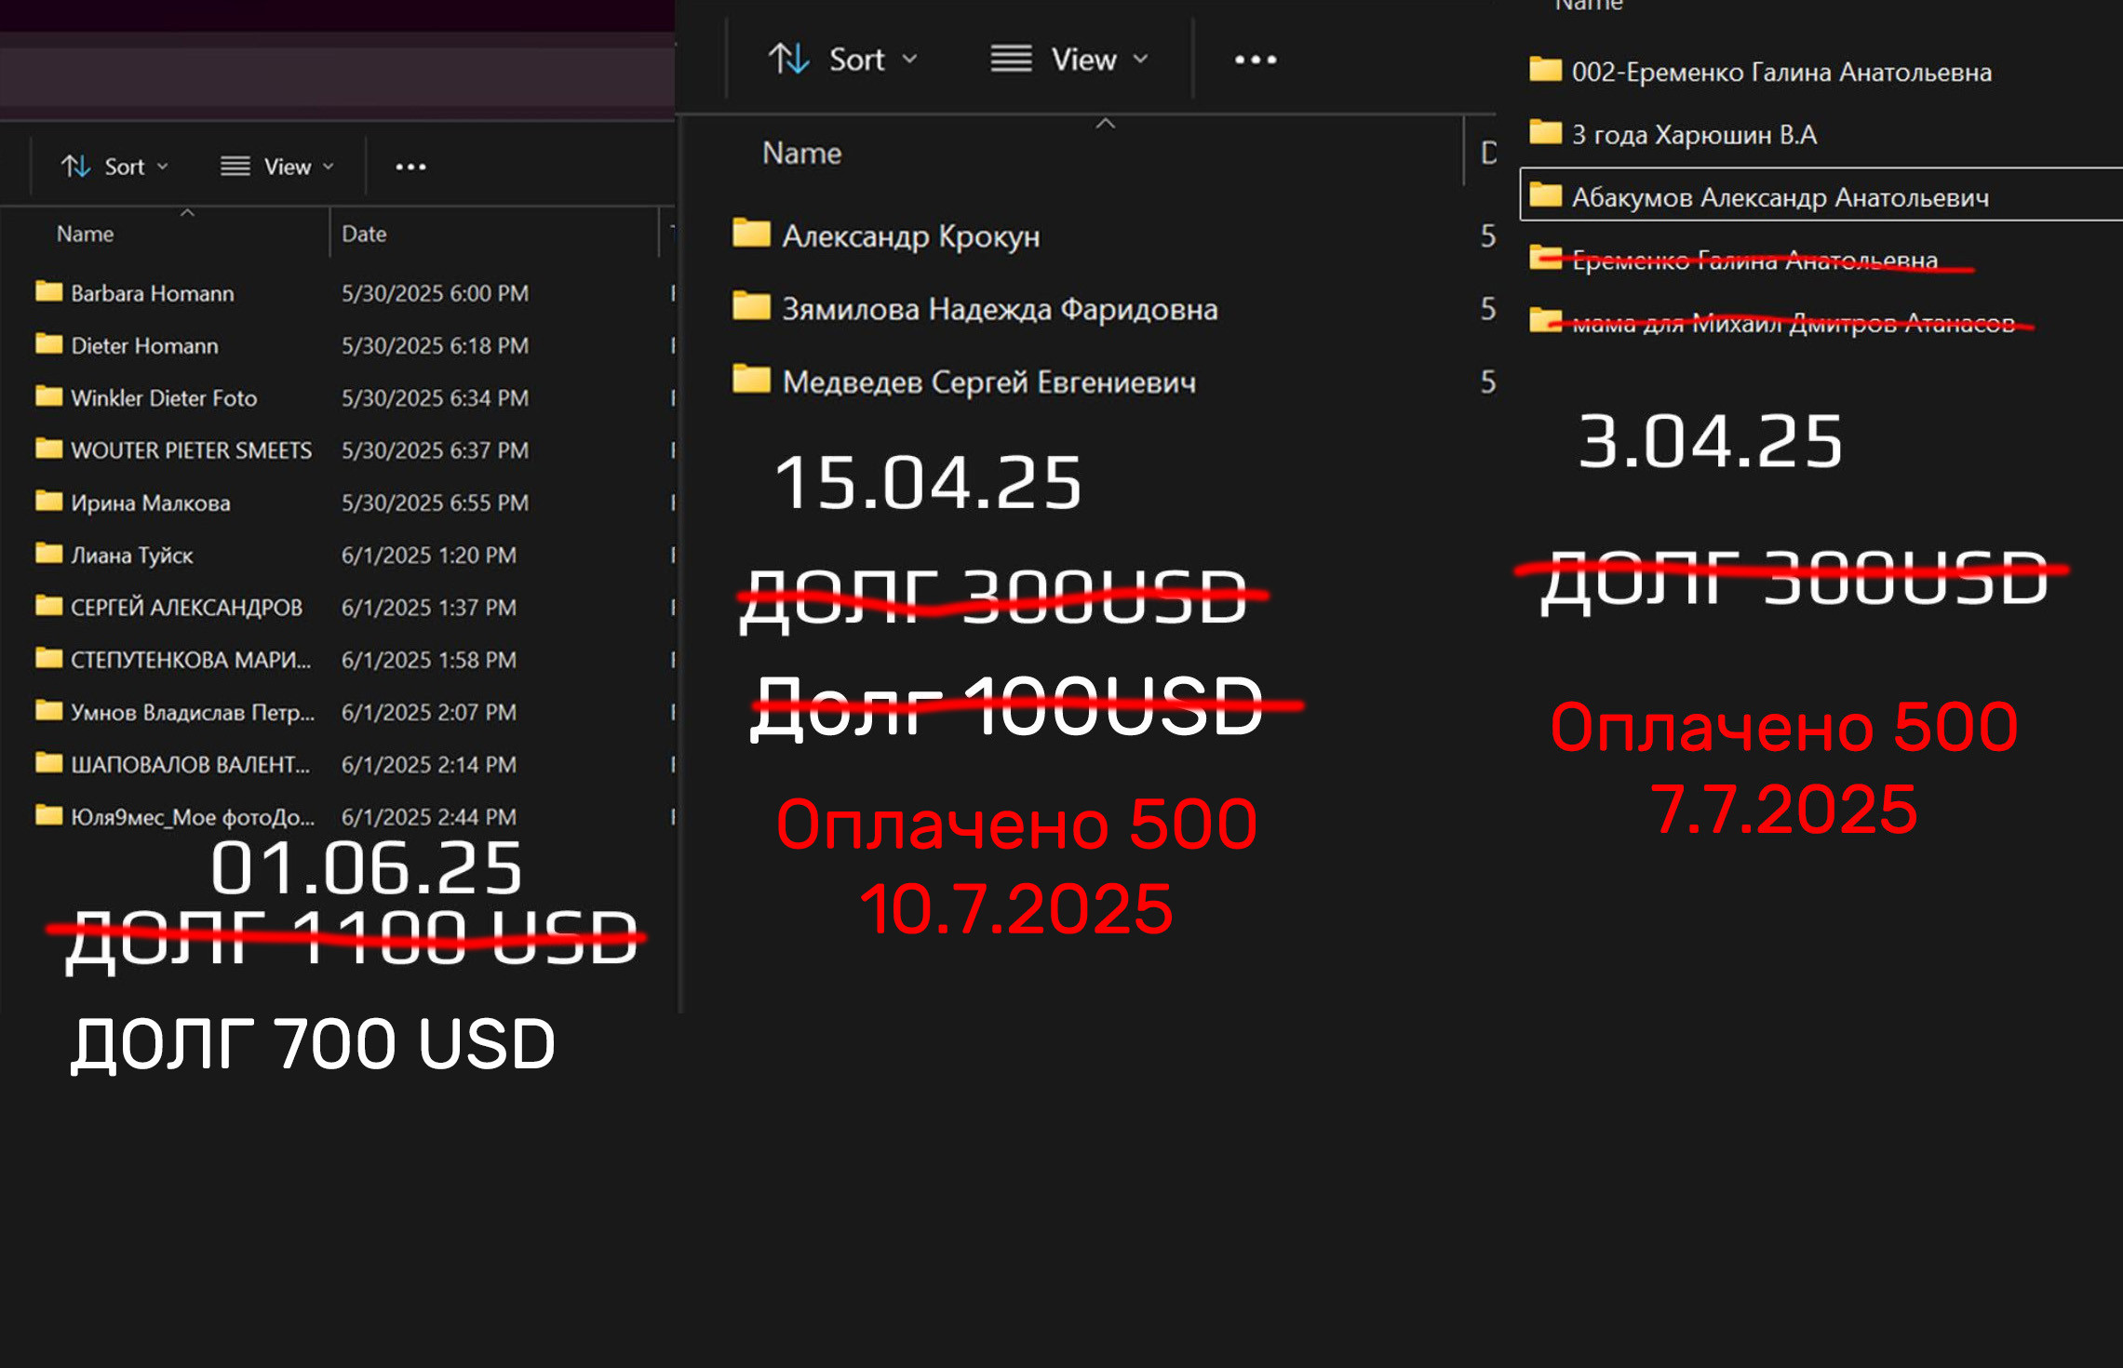Click the Sort arrows icon in the middle toolbar

(788, 60)
